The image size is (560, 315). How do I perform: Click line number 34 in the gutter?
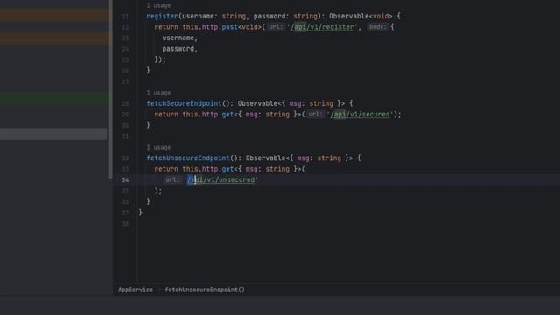125,180
